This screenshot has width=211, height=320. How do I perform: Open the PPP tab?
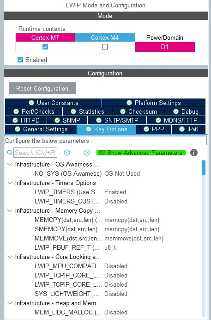[154, 129]
